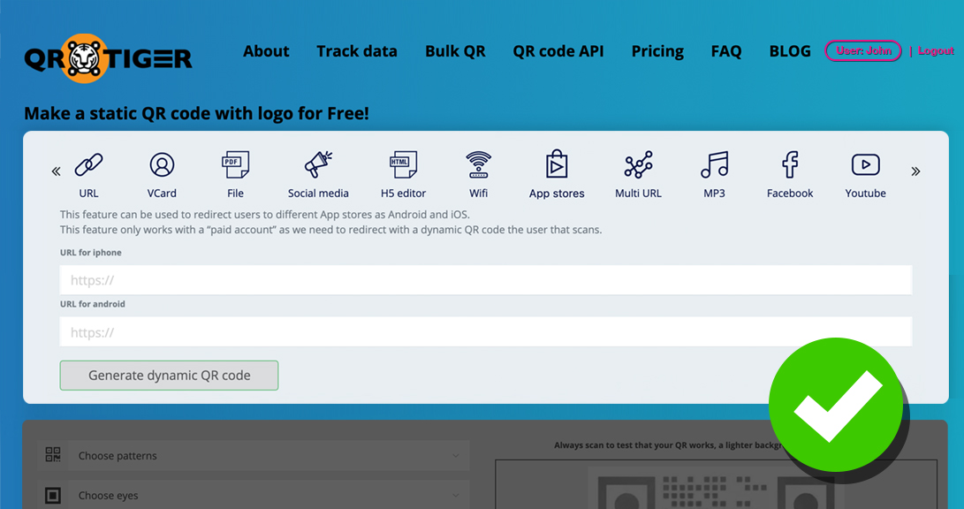Select the Youtube QR code type

tap(864, 172)
